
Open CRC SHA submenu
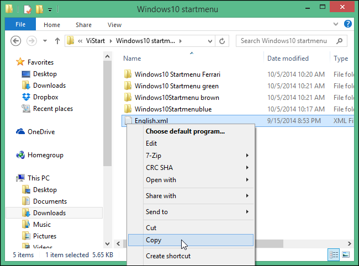[191, 168]
